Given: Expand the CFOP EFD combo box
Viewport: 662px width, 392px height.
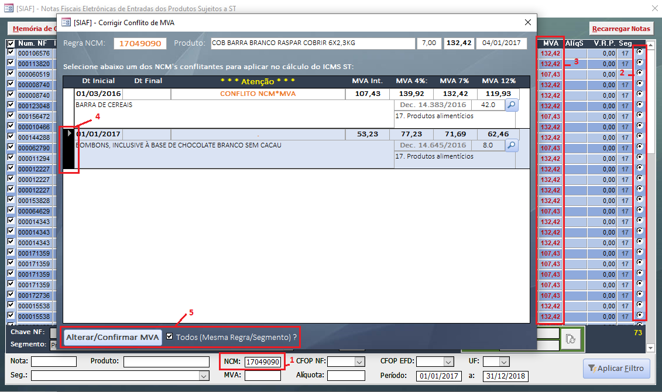Looking at the screenshot, I should [448, 362].
